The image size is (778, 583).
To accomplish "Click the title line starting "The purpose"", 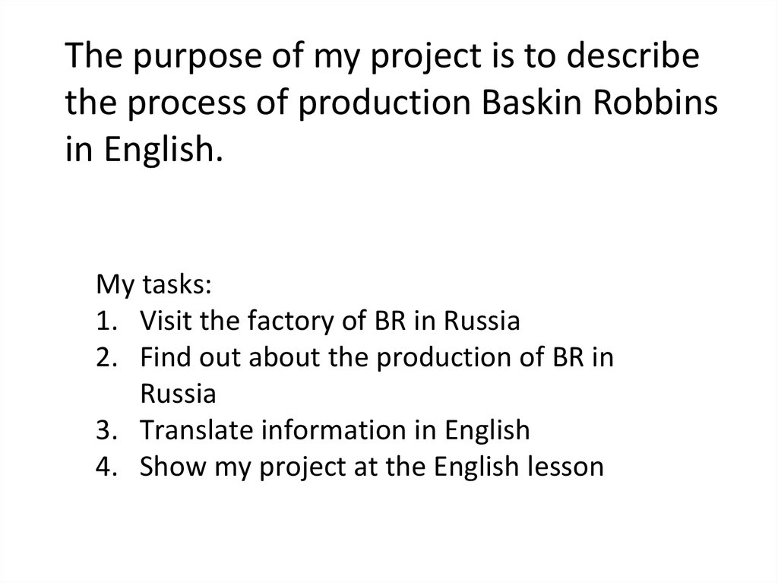I will 381,59.
